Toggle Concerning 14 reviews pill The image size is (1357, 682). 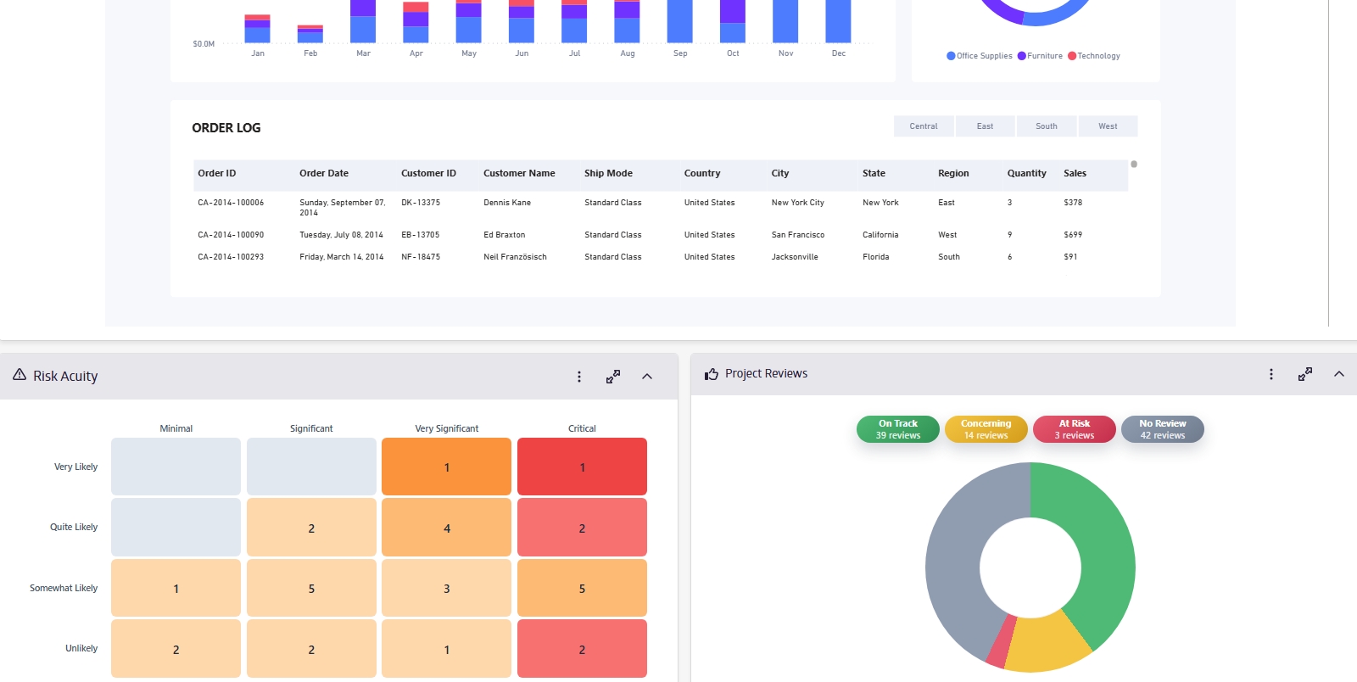click(986, 429)
